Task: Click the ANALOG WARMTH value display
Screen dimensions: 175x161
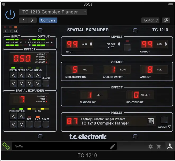Action: tap(117, 69)
